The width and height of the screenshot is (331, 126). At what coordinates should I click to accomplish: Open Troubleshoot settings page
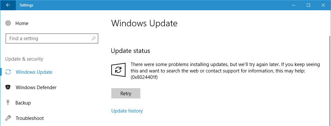click(x=30, y=118)
